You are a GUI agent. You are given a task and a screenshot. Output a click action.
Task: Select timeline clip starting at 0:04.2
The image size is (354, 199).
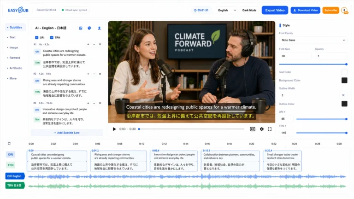(118, 161)
